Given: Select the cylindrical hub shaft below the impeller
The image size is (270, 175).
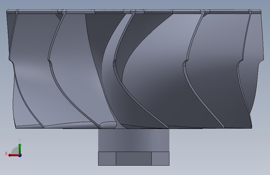Looking at the screenshot, I should click(134, 140).
